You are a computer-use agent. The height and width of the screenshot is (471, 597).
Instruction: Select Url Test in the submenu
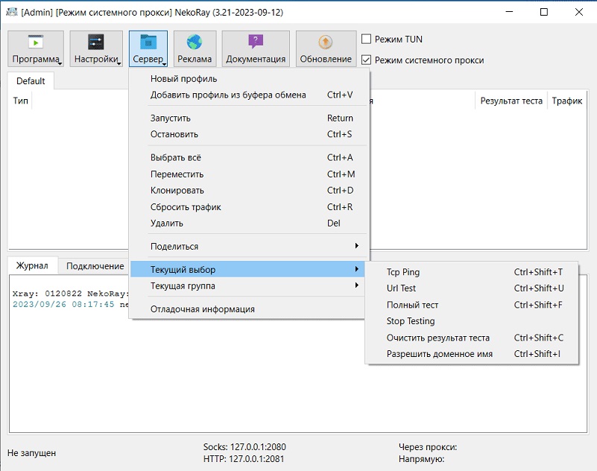point(471,288)
